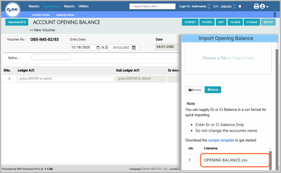Open the AD entry date calendar picker

tap(98, 48)
